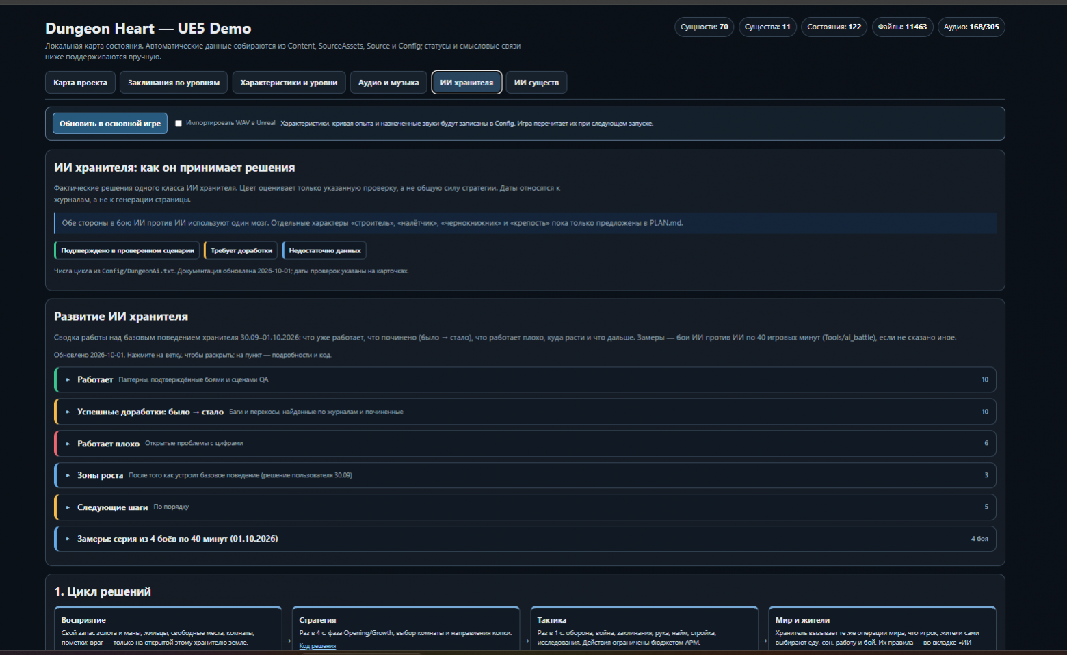Open Характеристики и уровни tab

pos(289,83)
